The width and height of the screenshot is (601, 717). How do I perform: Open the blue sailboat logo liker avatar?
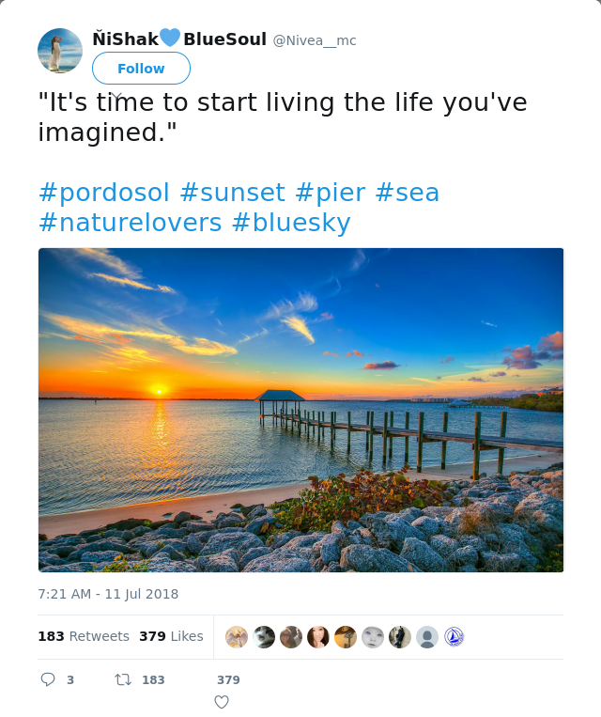[455, 637]
